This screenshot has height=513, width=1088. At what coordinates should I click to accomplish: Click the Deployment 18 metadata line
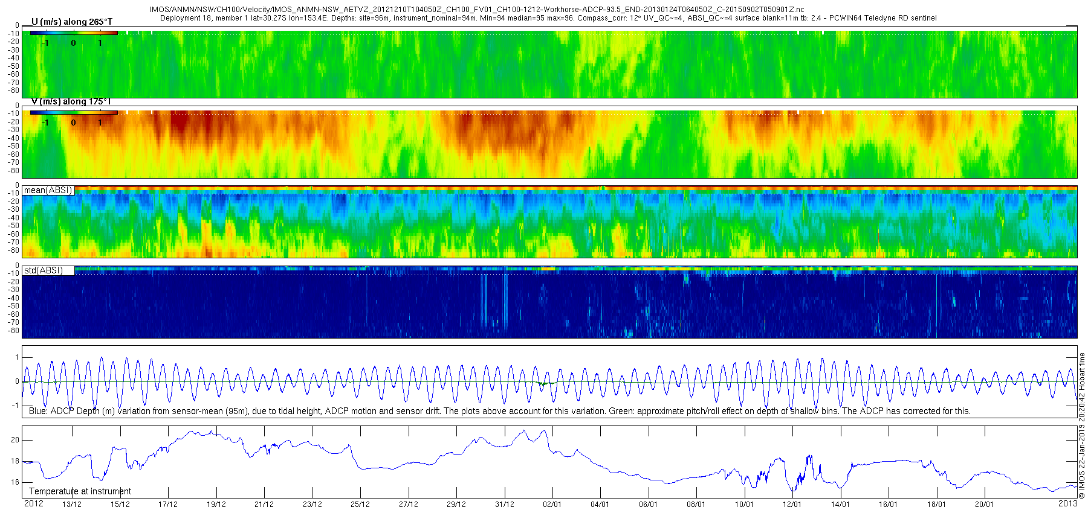point(548,18)
